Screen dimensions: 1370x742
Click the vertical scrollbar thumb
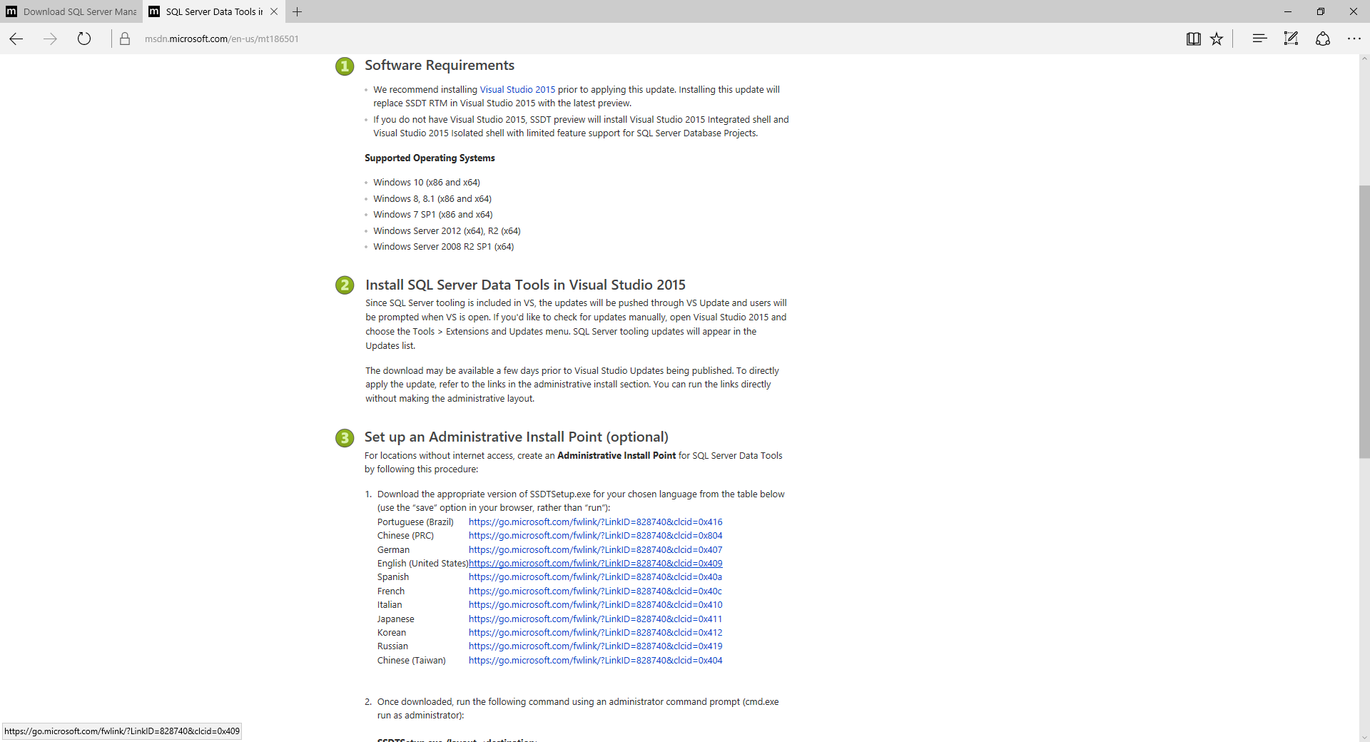(x=1364, y=321)
